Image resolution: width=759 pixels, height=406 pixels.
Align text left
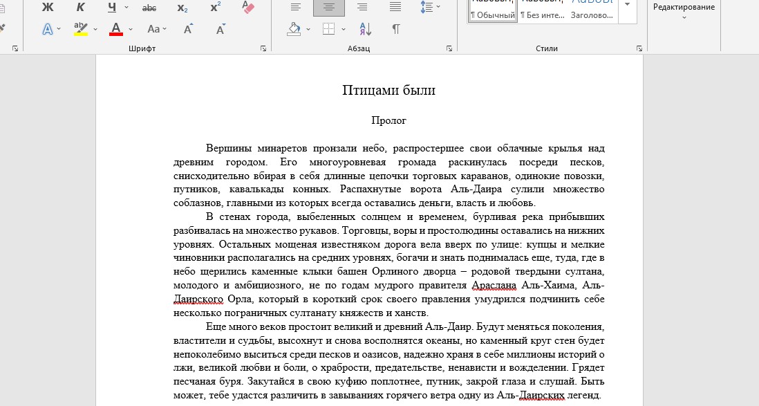click(296, 7)
